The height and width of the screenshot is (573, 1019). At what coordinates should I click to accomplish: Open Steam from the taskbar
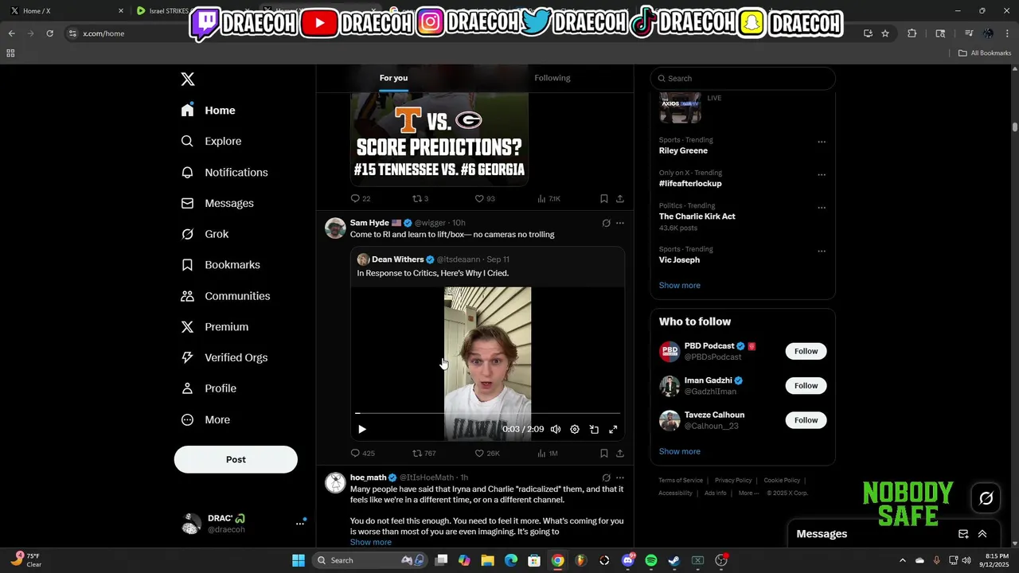673,560
